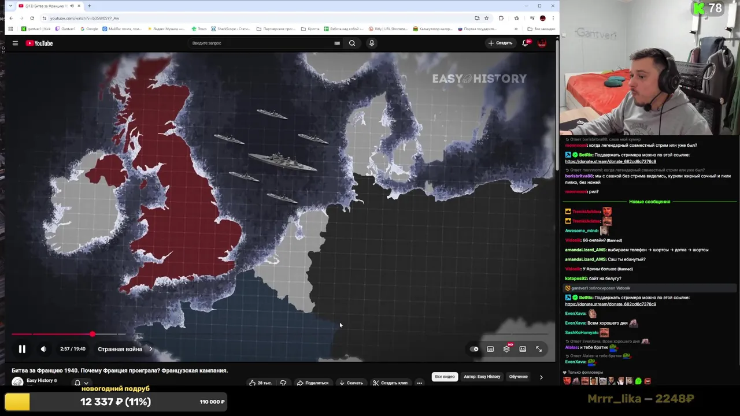Open the Калькулятор калор... bookmark
740x416 pixels.
433,29
